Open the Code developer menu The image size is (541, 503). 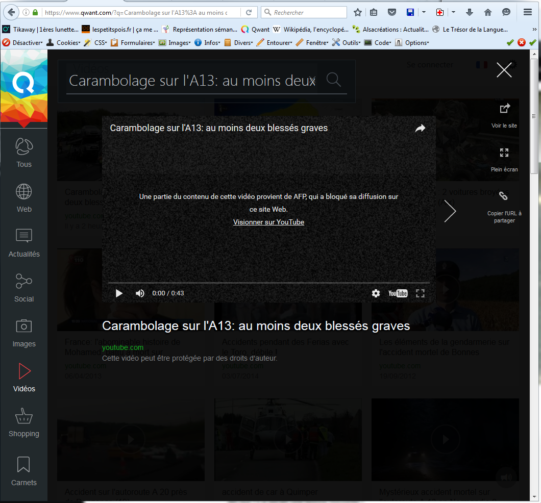click(378, 42)
